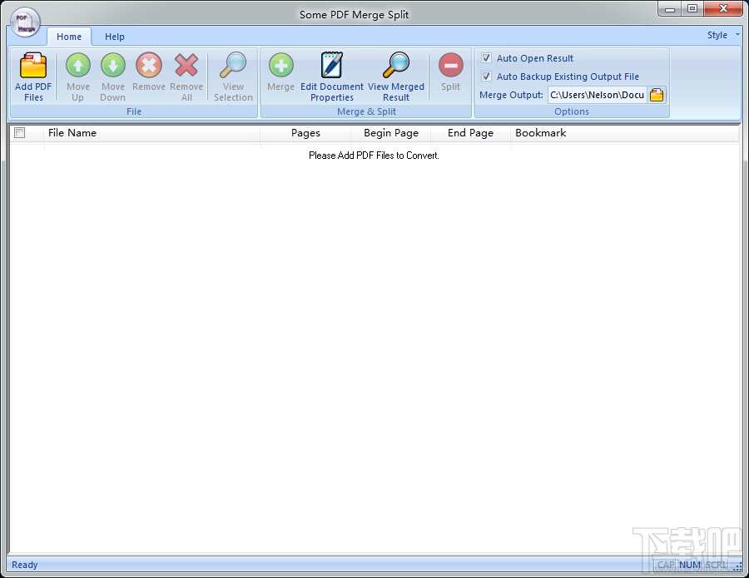Click the Ready status bar text
This screenshot has height=578, width=749.
(24, 565)
